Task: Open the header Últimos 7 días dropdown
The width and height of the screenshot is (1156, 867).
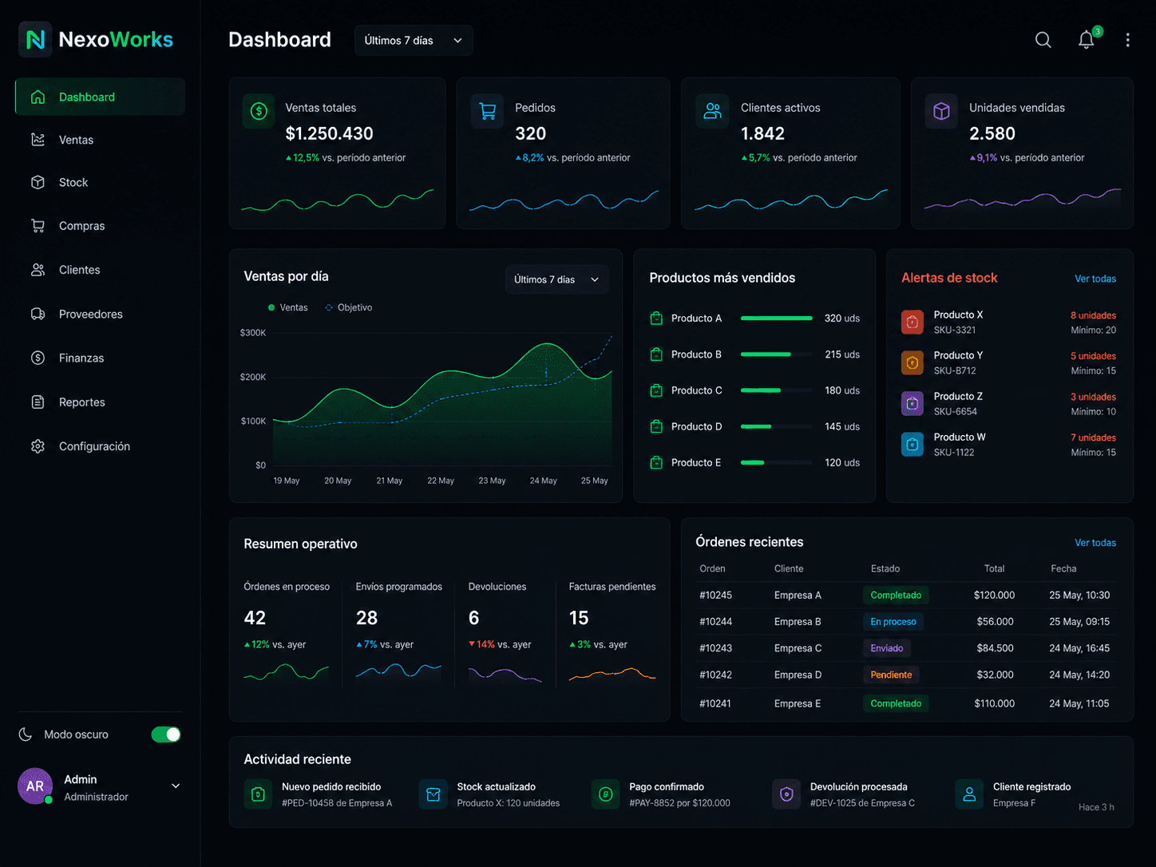Action: point(414,40)
